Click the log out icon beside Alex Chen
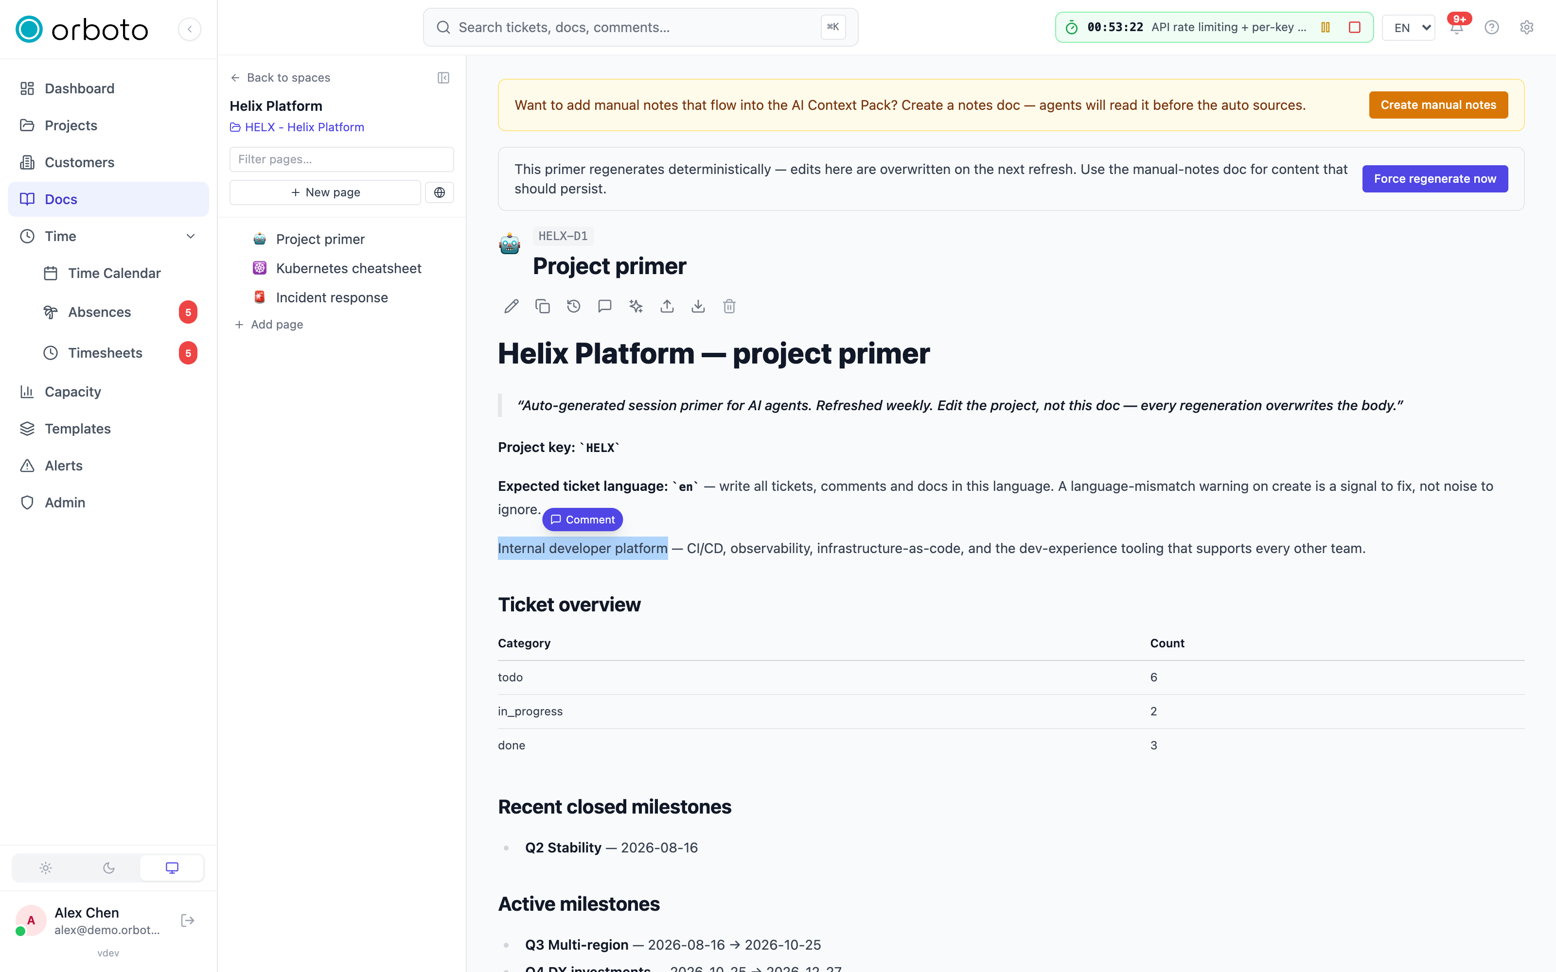Screen dimensions: 1556x972 pyautogui.click(x=188, y=920)
